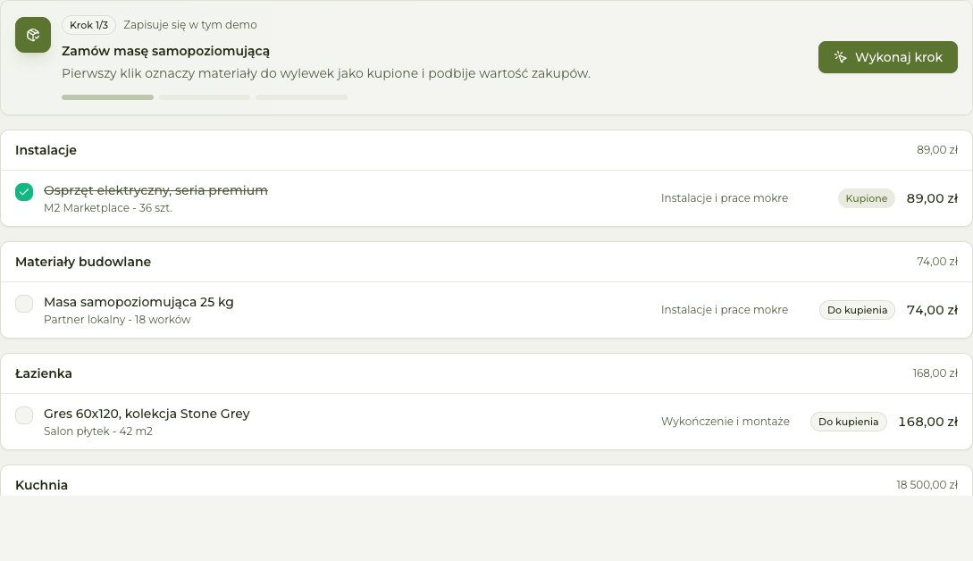Click 'Masa samopoziomująca 25 kg' item name
973x561 pixels.
139,302
